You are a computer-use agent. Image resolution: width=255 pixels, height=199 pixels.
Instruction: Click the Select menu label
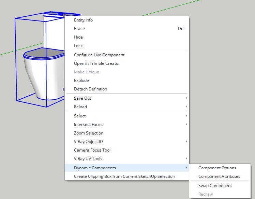click(x=80, y=116)
